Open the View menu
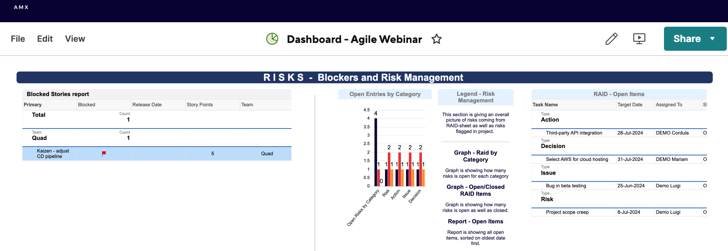This screenshot has width=728, height=251. (75, 39)
